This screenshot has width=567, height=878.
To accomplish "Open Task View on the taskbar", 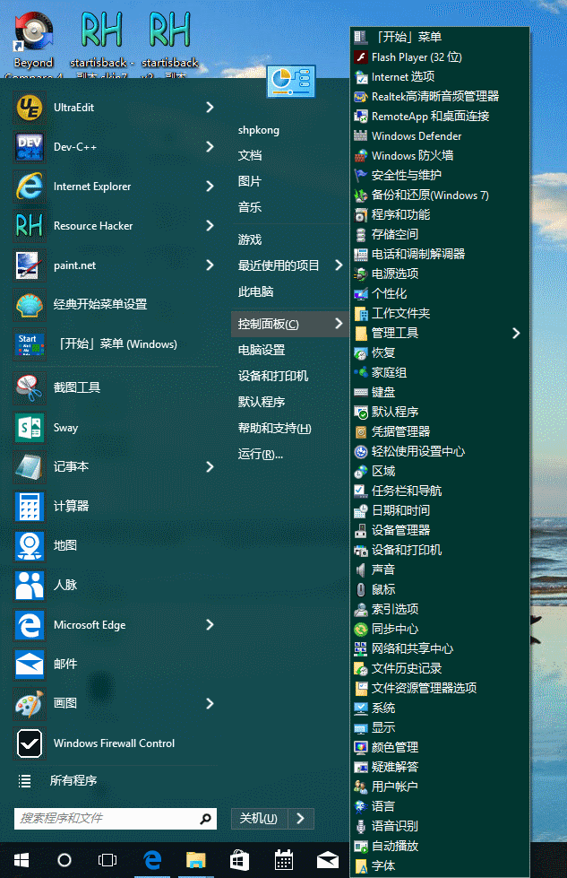I will (x=107, y=860).
